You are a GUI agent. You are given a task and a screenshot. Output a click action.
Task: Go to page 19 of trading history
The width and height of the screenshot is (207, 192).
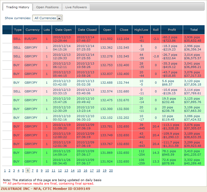tap(105, 170)
